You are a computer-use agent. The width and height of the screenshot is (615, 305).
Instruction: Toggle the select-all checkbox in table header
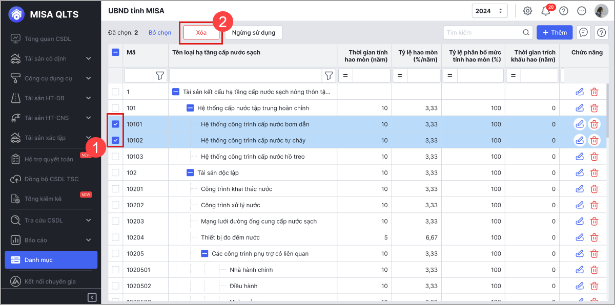tap(115, 52)
